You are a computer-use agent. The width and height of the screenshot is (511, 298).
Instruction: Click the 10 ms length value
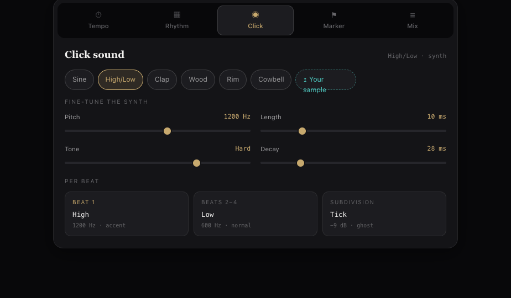(437, 116)
